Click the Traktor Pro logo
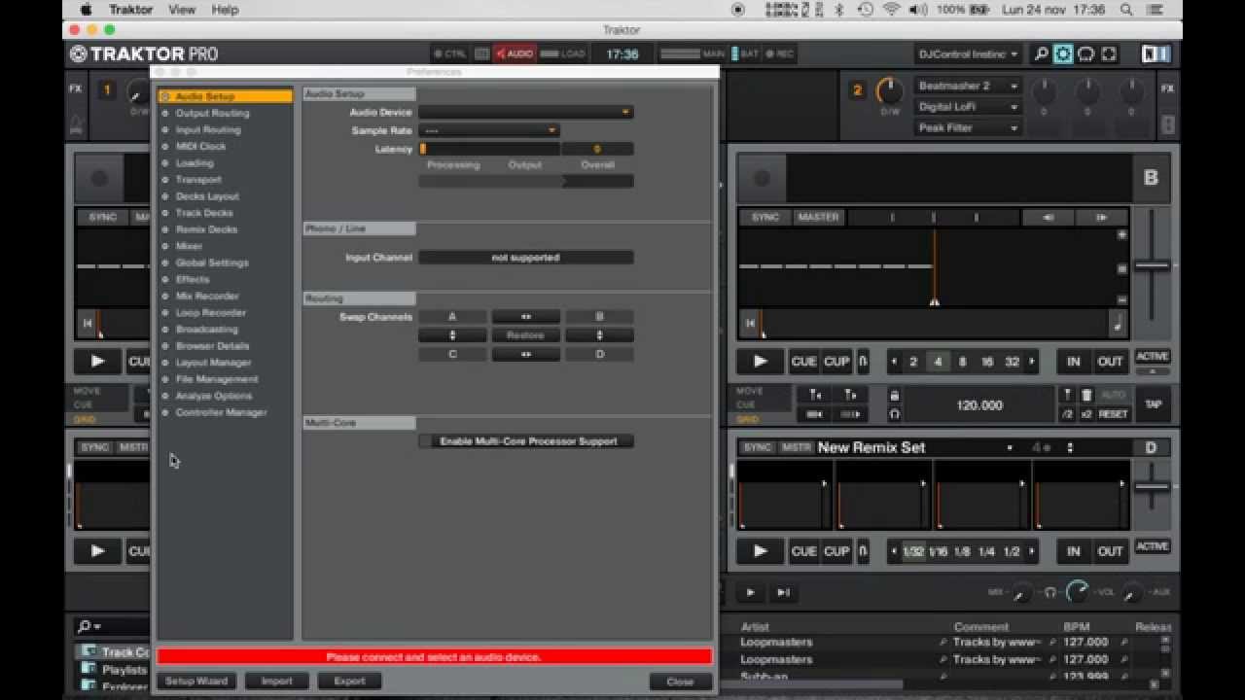This screenshot has width=1245, height=700. tap(144, 54)
